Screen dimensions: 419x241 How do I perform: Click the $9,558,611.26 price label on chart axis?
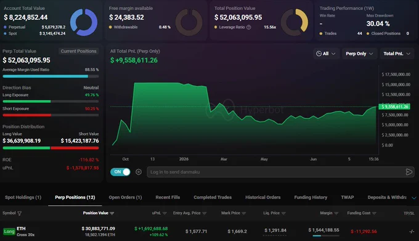(394, 107)
